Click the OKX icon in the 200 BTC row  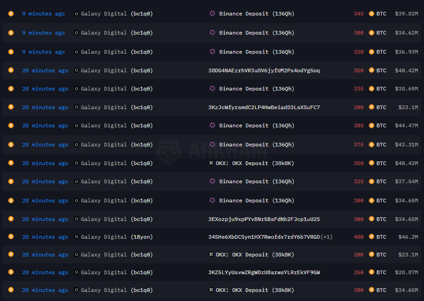coord(211,254)
